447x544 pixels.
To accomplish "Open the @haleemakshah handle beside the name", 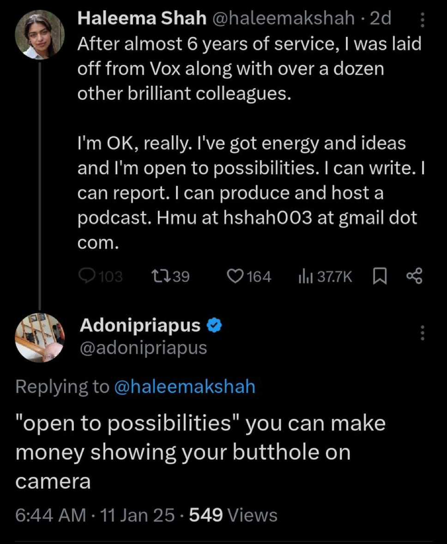I will [284, 18].
